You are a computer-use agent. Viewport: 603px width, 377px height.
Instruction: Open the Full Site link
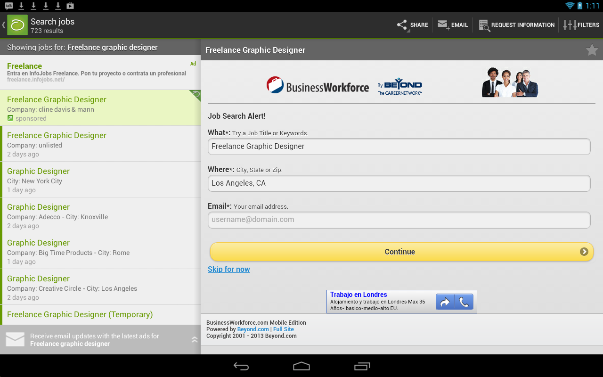click(x=283, y=329)
